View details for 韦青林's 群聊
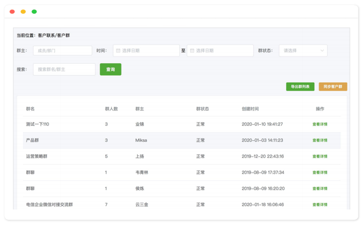 [x=320, y=172]
